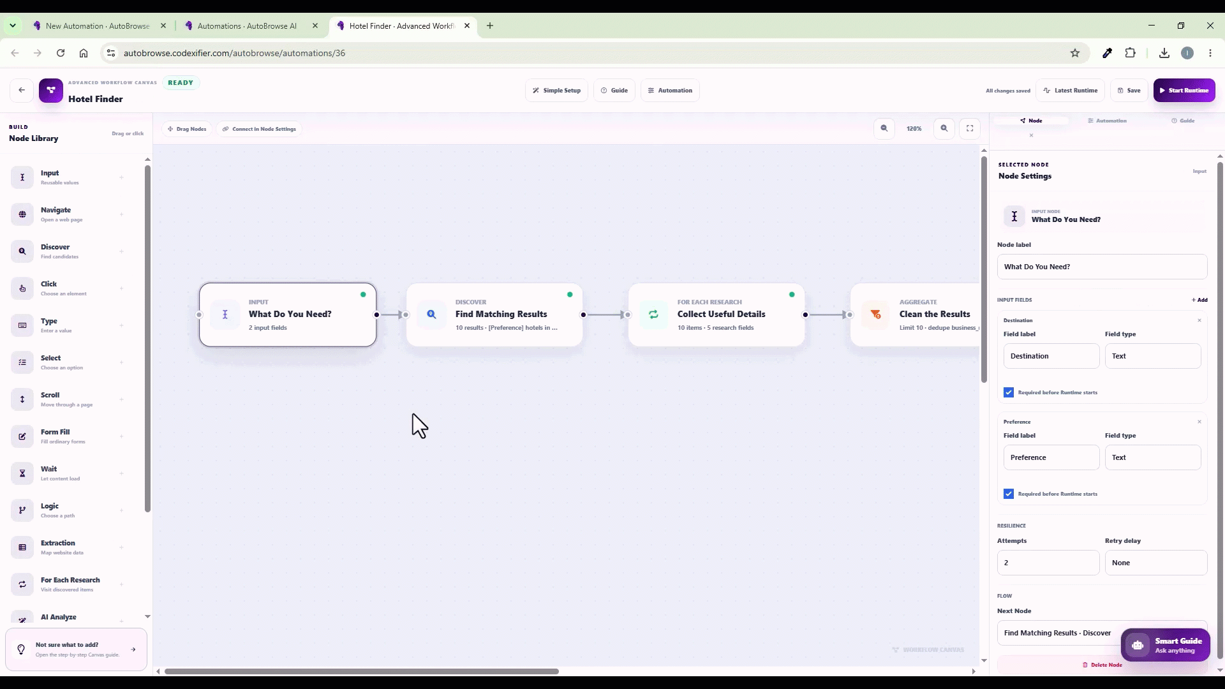Open the tab search dropdown arrow
This screenshot has height=689, width=1225.
coord(13,26)
